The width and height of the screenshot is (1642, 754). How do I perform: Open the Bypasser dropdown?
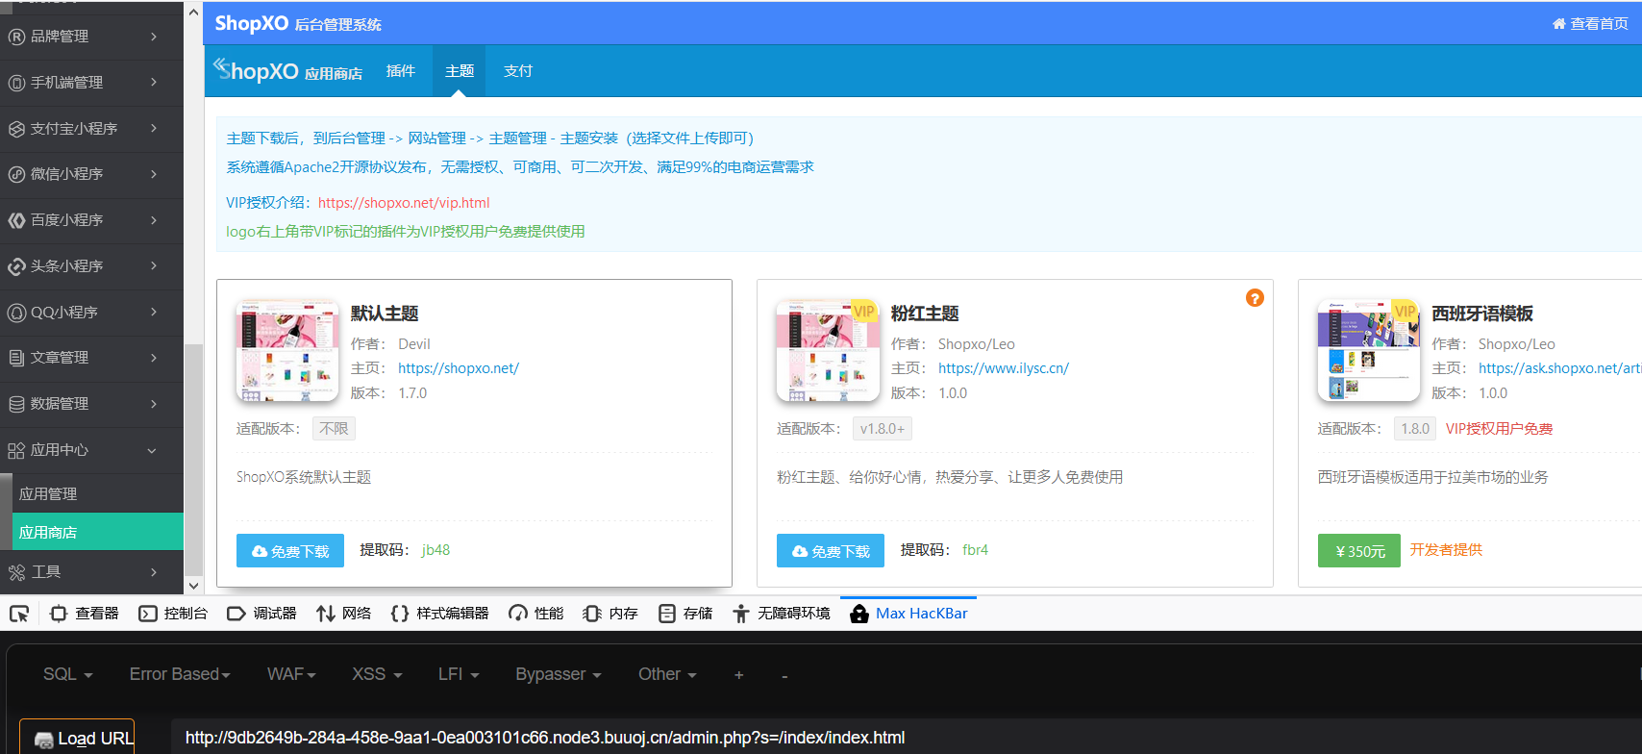(x=559, y=674)
